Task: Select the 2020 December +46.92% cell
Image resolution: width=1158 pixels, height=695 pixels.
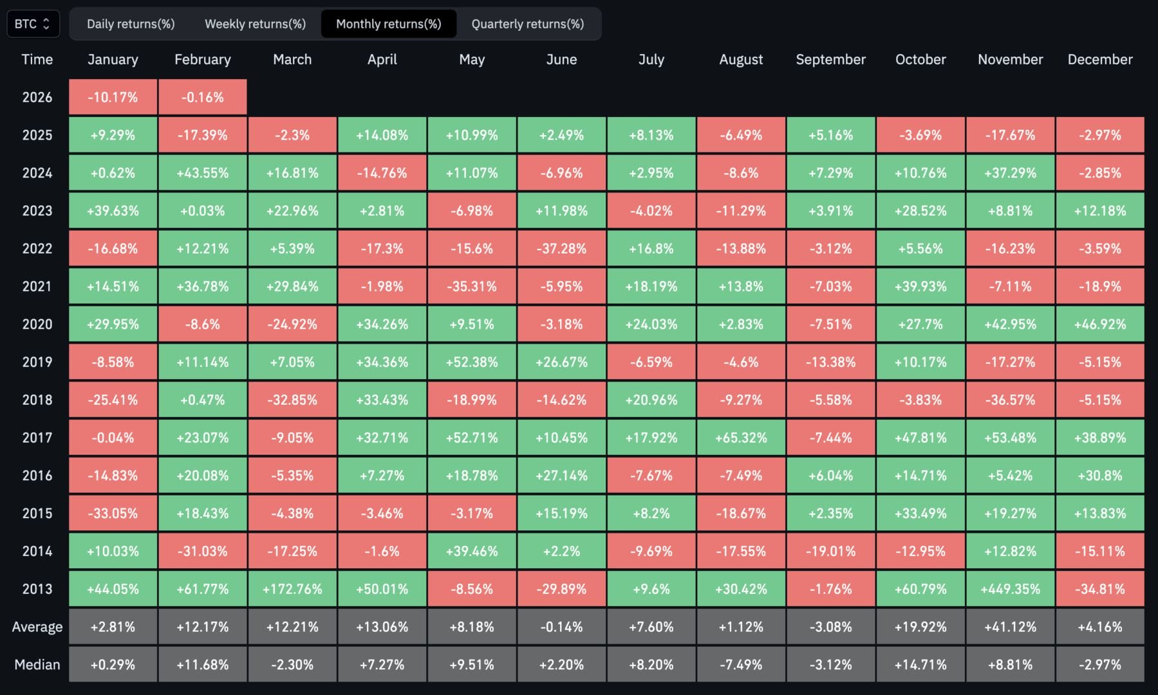Action: click(1100, 324)
